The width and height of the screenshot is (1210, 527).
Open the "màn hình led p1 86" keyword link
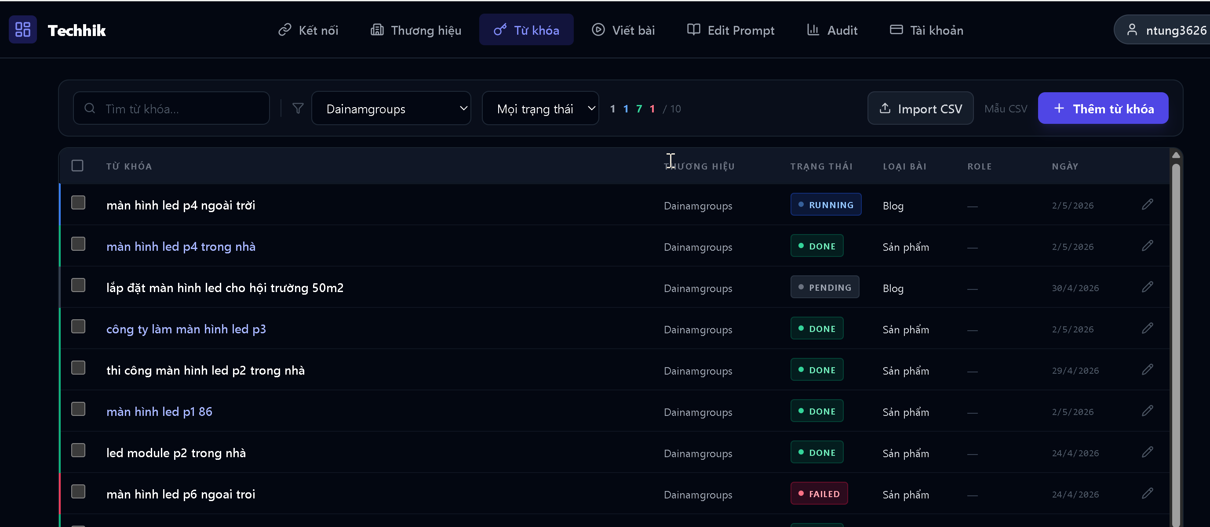click(x=159, y=411)
